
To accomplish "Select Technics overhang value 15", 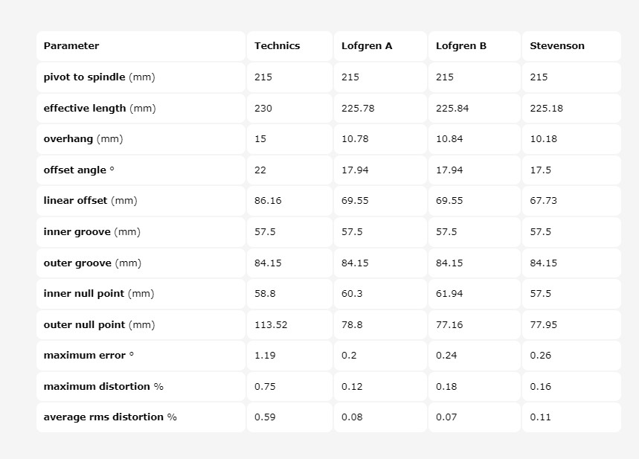I will coord(260,139).
